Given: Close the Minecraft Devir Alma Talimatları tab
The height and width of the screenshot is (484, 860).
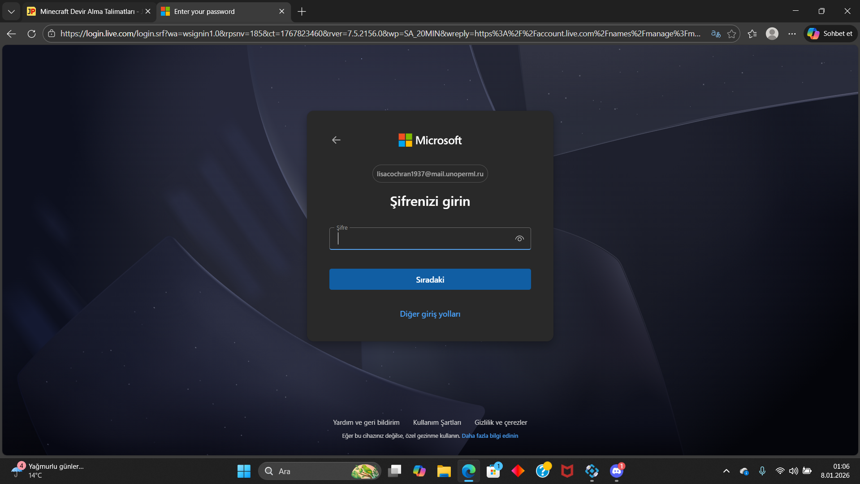Looking at the screenshot, I should (148, 12).
